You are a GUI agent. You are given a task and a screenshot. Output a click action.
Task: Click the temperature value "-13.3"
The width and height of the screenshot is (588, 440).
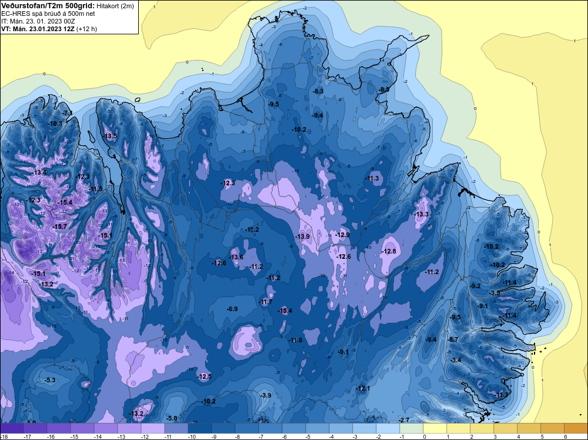421,214
